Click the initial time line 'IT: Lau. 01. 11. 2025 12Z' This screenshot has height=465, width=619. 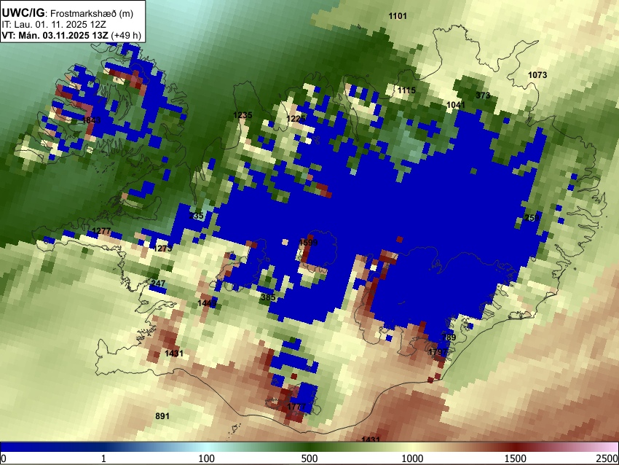click(x=54, y=25)
